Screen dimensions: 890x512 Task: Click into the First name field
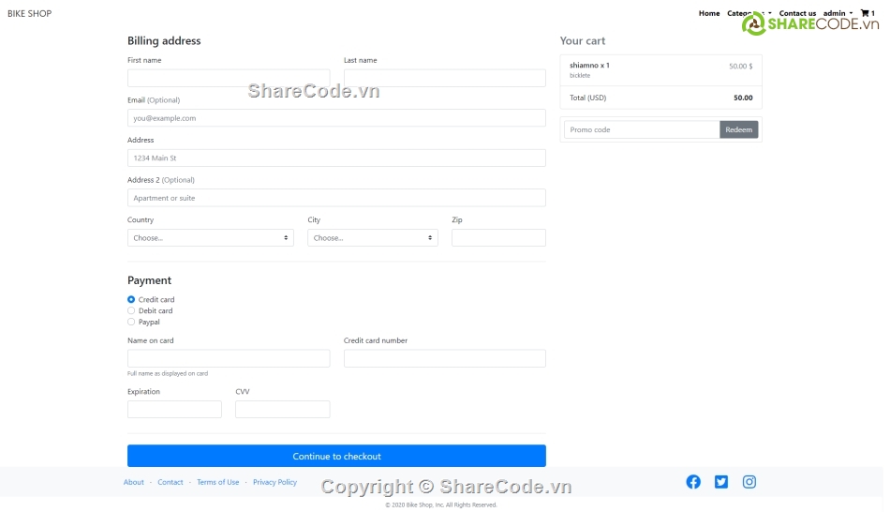(228, 79)
